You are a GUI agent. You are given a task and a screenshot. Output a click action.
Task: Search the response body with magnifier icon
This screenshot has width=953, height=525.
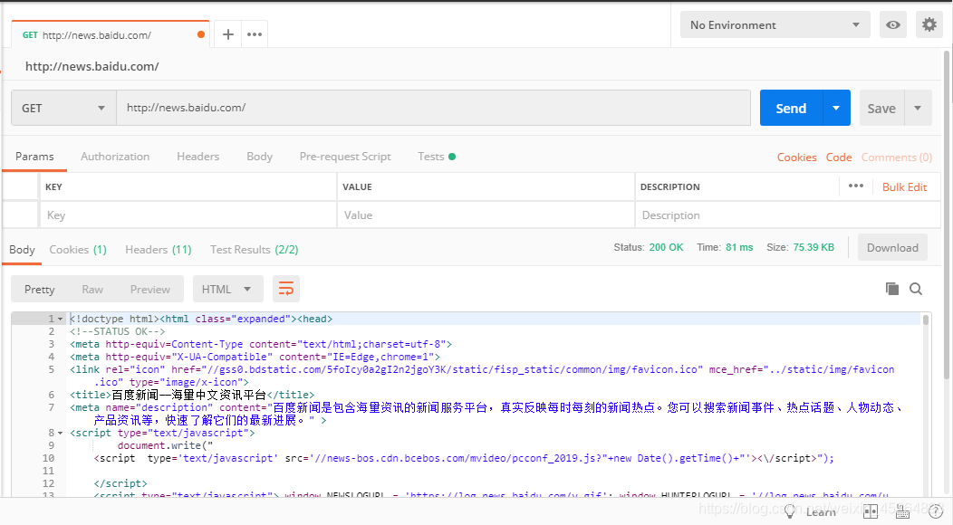point(916,289)
